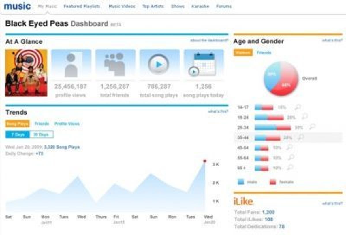
Task: Click the about the dashboard link
Action: pyautogui.click(x=209, y=41)
